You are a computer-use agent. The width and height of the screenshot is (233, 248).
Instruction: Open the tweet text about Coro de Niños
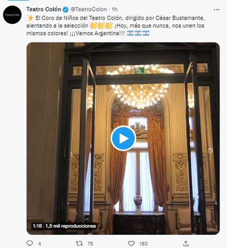(x=116, y=26)
